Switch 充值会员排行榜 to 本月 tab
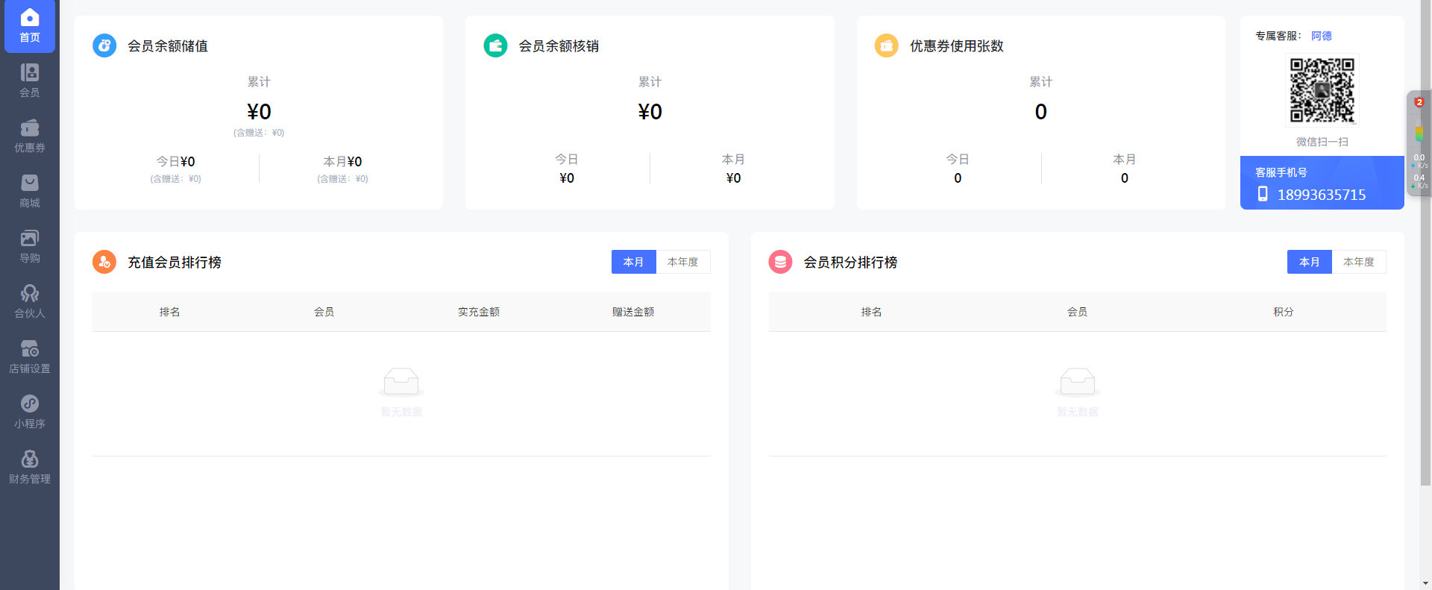The width and height of the screenshot is (1432, 590). tap(633, 262)
